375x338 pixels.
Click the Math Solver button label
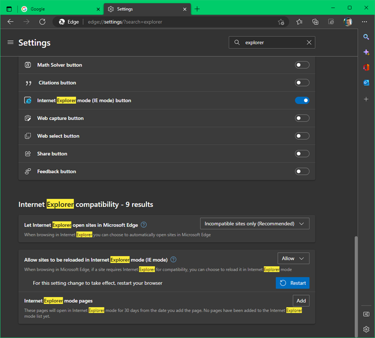click(x=59, y=65)
